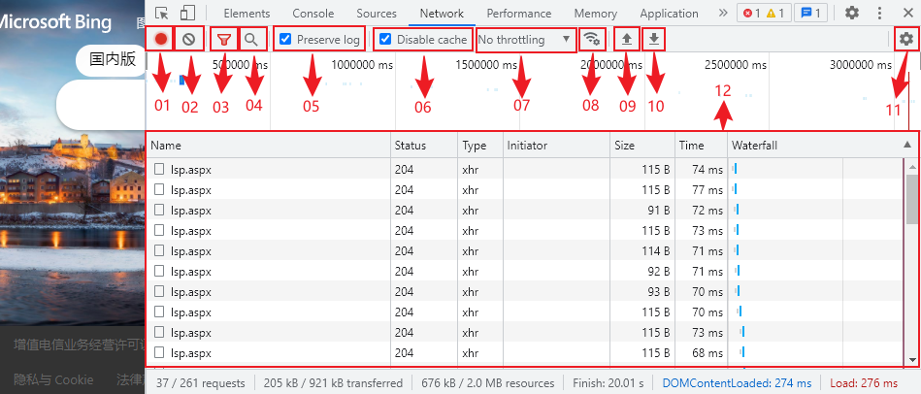
Task: Export HAR file with download arrow
Action: click(654, 40)
